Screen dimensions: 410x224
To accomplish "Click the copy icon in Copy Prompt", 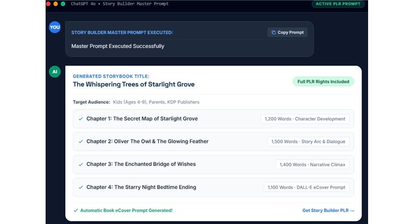I will (x=274, y=33).
